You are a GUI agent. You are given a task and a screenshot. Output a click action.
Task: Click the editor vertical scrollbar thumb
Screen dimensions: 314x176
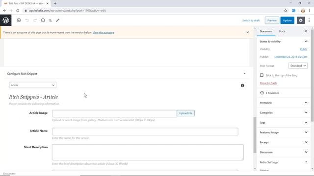click(255, 135)
